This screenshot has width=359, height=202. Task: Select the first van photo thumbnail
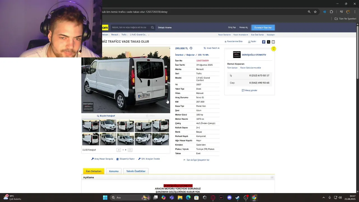(90, 126)
